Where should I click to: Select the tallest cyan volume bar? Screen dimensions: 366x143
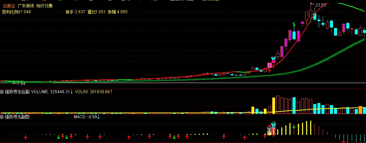[x=294, y=106]
